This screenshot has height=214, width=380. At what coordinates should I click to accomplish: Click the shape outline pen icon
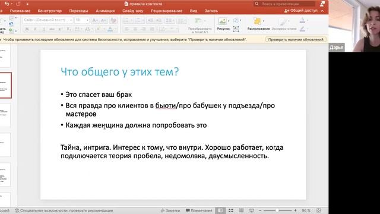pyautogui.click(x=302, y=29)
